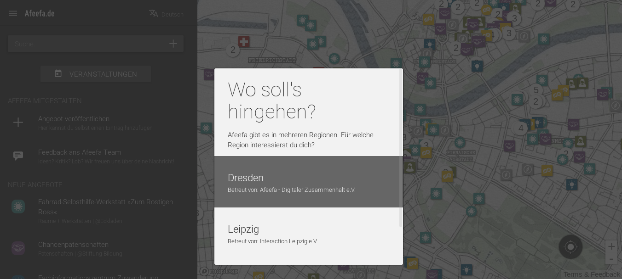622x279 pixels.
Task: Select Leipzig as the region
Action: click(x=307, y=234)
